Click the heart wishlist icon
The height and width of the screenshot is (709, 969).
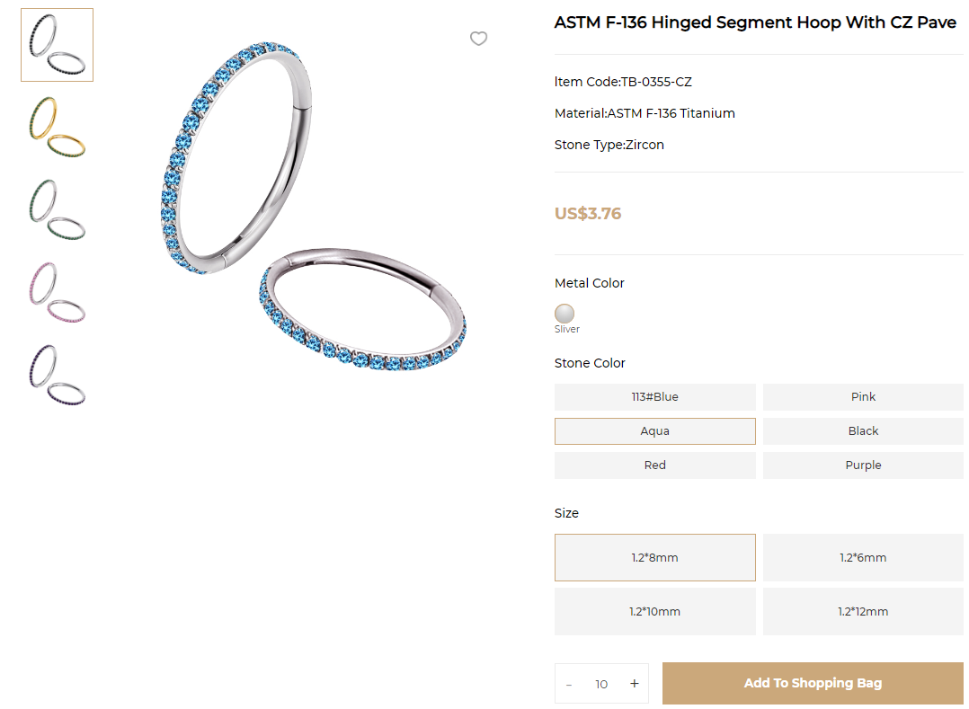click(479, 39)
